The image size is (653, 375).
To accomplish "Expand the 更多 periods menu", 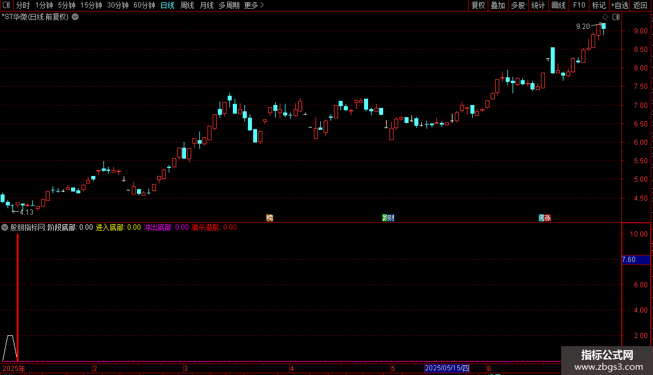I will pos(254,5).
